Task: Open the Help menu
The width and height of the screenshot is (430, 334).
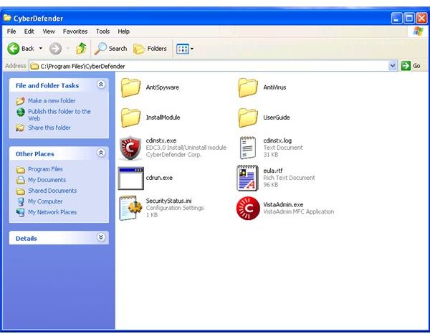Action: point(124,32)
